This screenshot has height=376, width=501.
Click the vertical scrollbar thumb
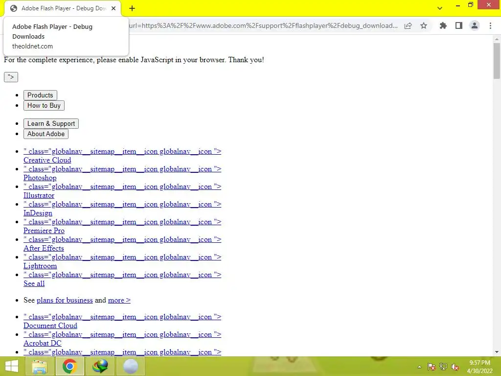point(497,61)
